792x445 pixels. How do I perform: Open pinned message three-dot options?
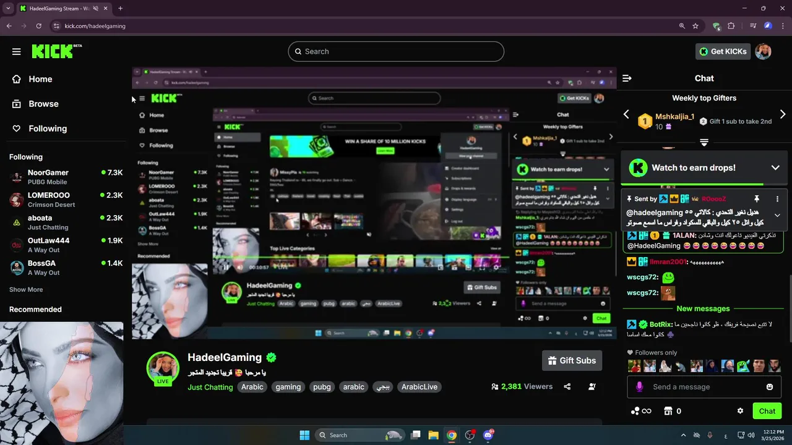coord(777,199)
